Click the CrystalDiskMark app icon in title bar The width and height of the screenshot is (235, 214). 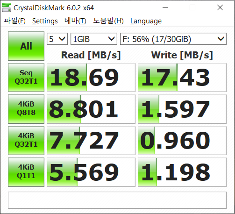[x=7, y=7]
